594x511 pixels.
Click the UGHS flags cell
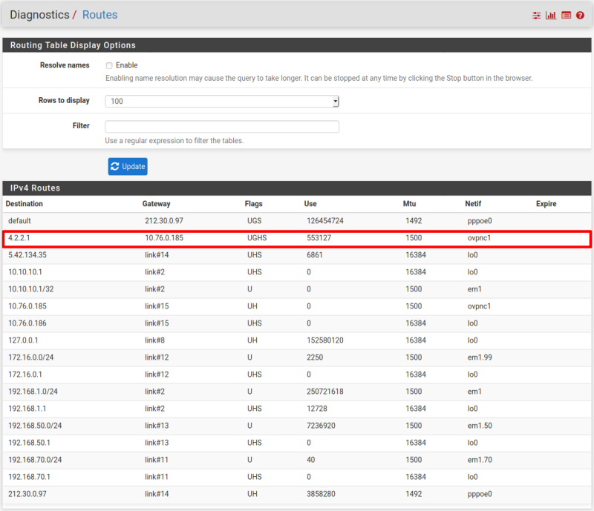click(x=257, y=238)
